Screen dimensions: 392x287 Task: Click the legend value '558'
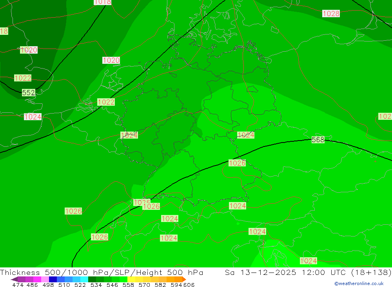tap(128, 285)
